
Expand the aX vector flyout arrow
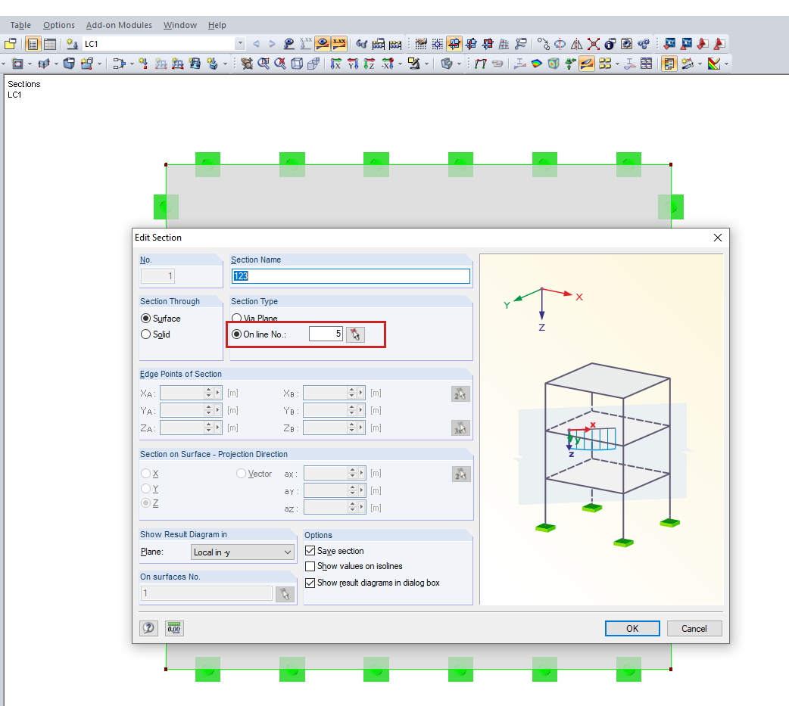point(361,473)
